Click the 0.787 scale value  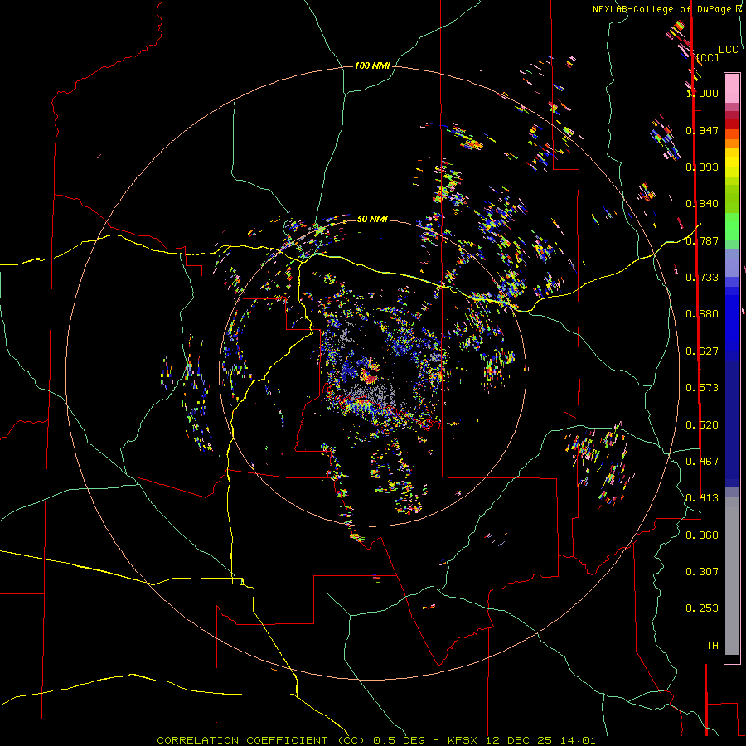click(703, 240)
